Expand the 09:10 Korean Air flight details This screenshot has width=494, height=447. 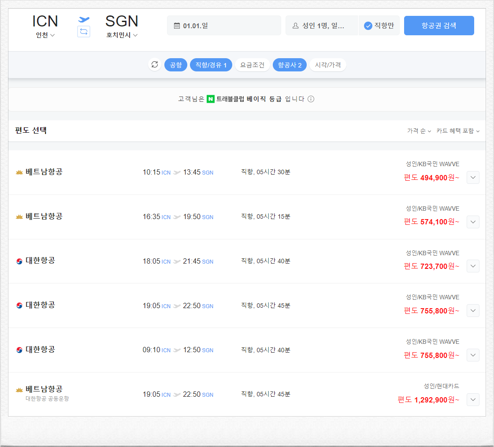[473, 355]
